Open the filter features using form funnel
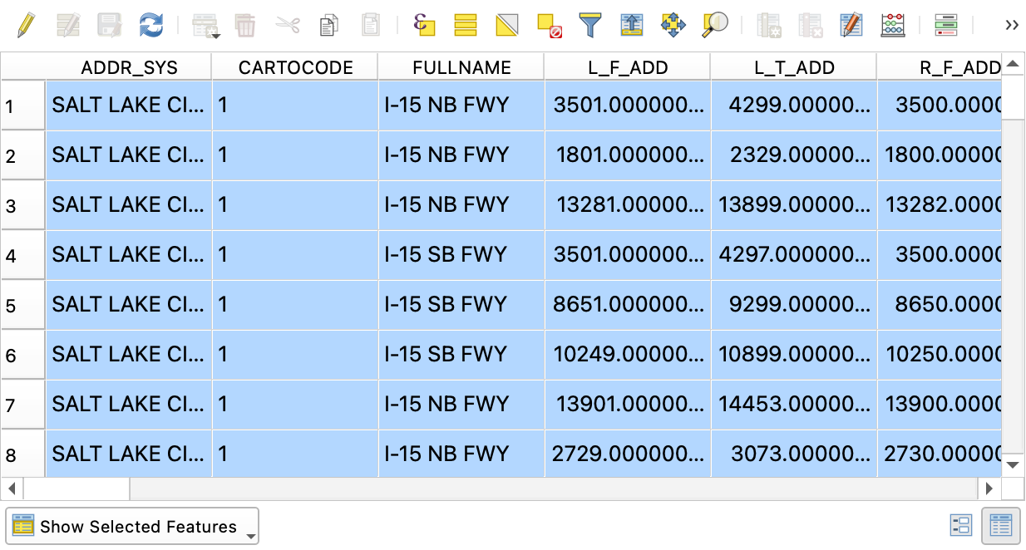This screenshot has width=1026, height=550. point(590,25)
